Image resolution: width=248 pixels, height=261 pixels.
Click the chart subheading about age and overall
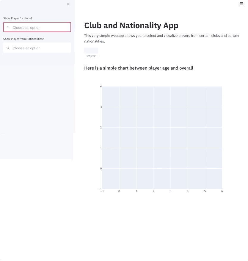(x=139, y=68)
